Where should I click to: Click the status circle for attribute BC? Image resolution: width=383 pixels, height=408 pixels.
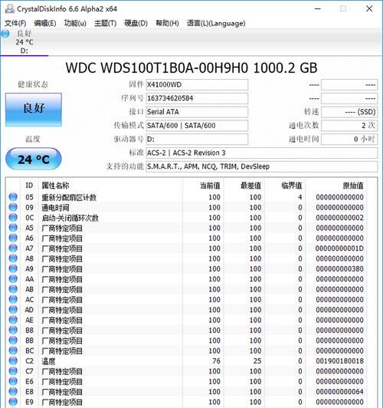[13, 350]
